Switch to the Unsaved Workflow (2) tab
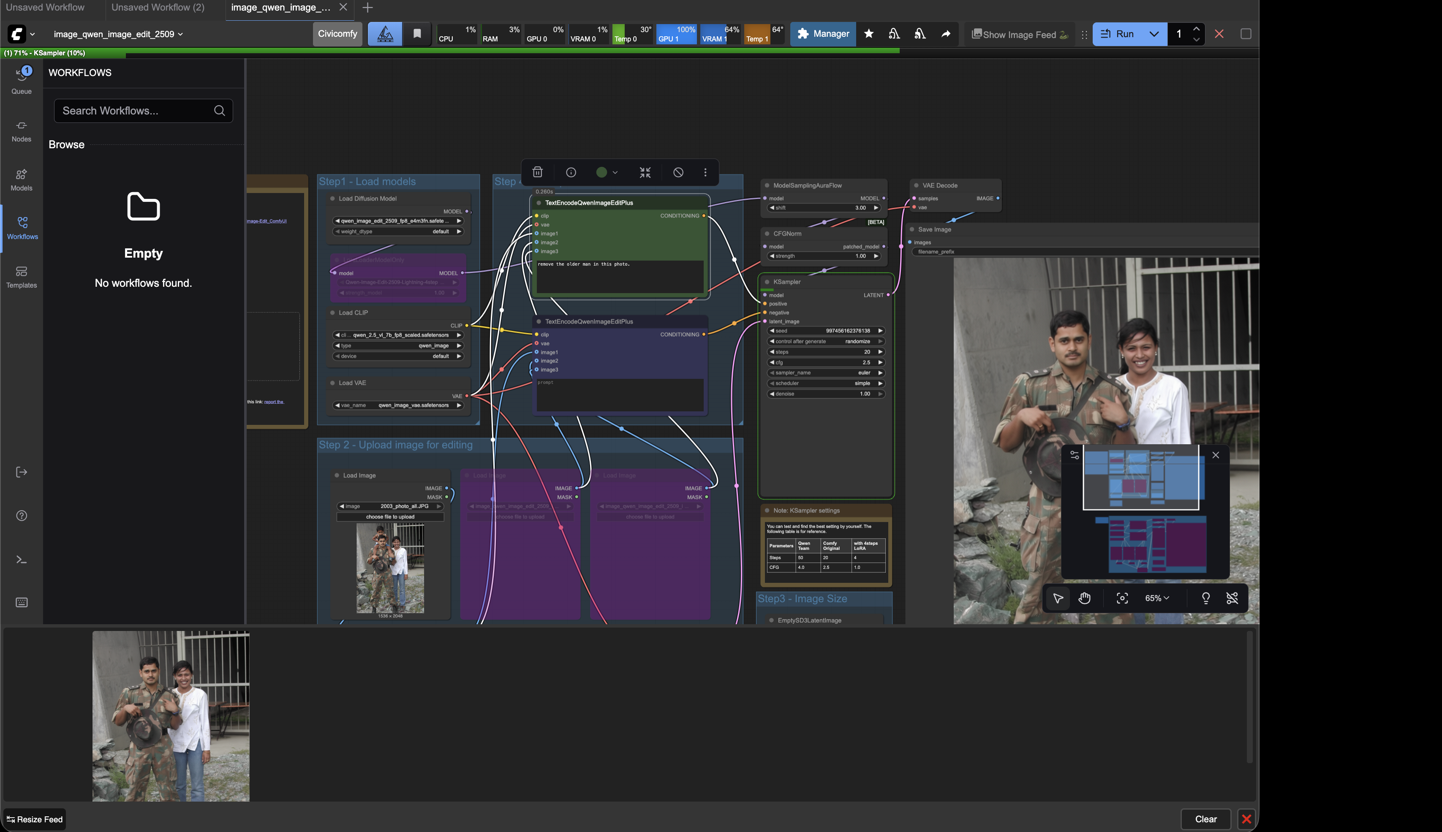 [158, 8]
